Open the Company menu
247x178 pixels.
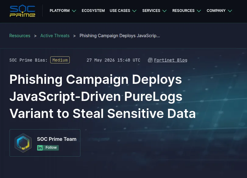point(216,11)
